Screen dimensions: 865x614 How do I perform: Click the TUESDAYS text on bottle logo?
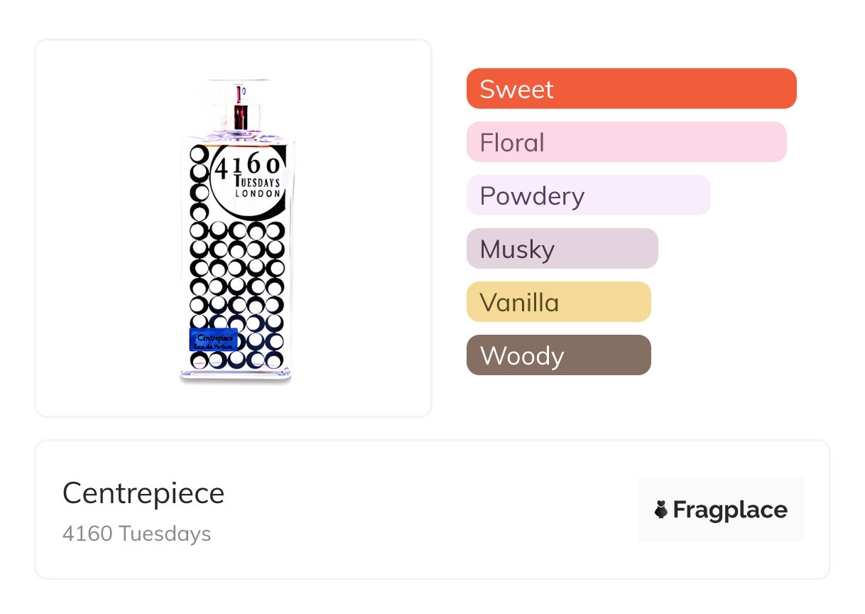pos(256,183)
